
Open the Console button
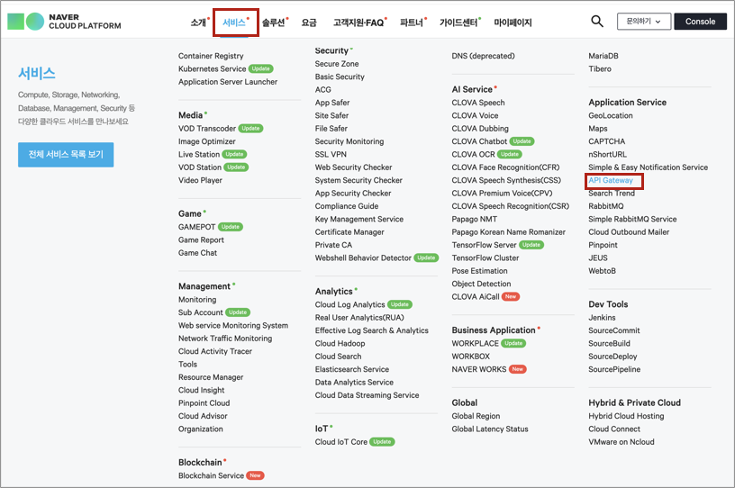pyautogui.click(x=700, y=22)
